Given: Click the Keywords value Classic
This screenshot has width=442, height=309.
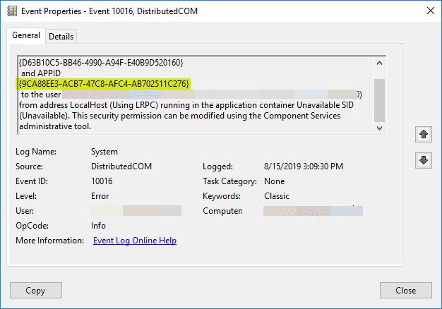Looking at the screenshot, I should coord(277,196).
